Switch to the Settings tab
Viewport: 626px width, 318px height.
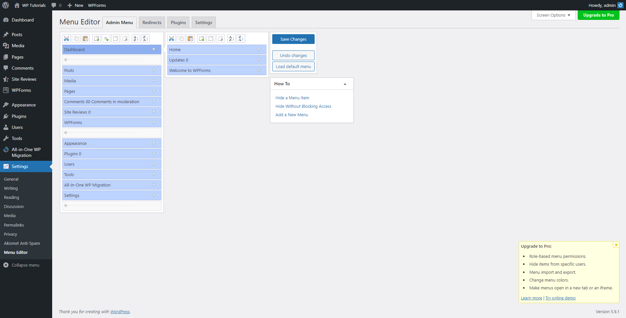[204, 22]
